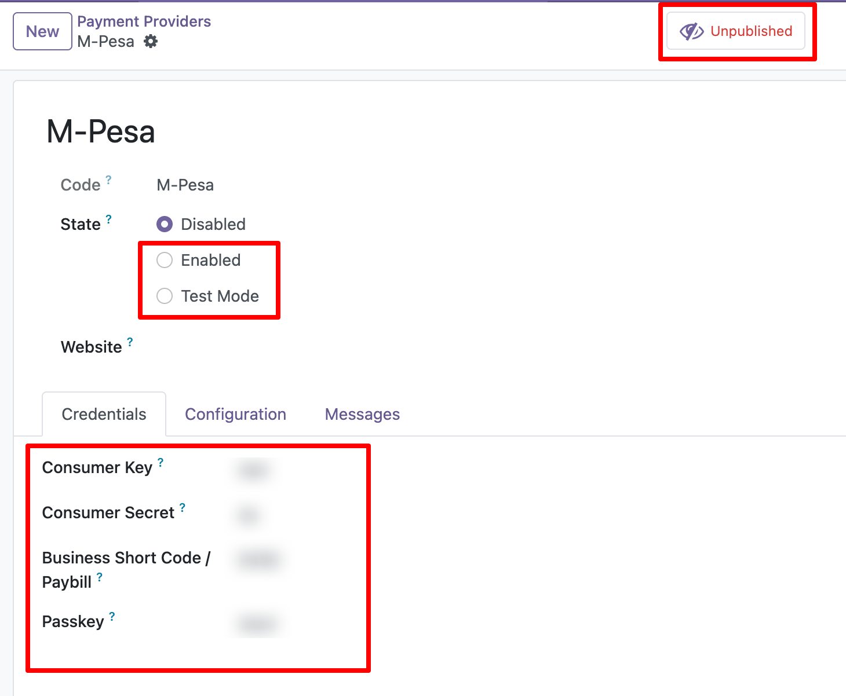Click the help icon beside Website
The height and width of the screenshot is (696, 846).
click(x=130, y=342)
